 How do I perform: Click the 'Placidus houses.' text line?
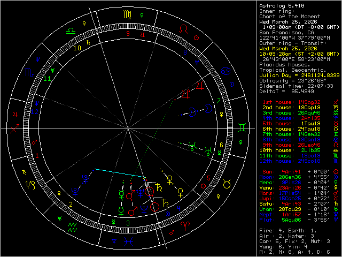click(x=281, y=64)
